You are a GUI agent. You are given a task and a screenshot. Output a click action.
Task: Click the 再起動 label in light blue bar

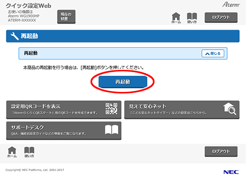(31, 53)
